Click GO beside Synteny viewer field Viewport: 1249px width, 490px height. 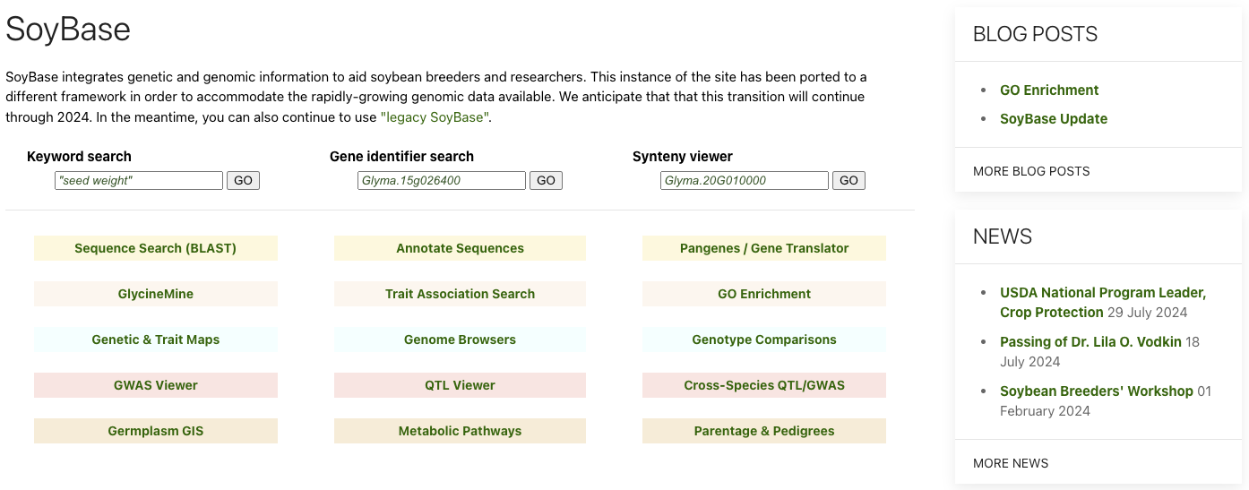click(848, 180)
